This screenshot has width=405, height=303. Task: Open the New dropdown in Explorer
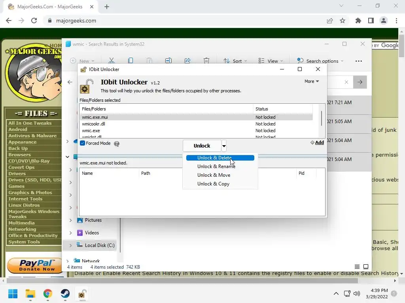tap(82, 61)
